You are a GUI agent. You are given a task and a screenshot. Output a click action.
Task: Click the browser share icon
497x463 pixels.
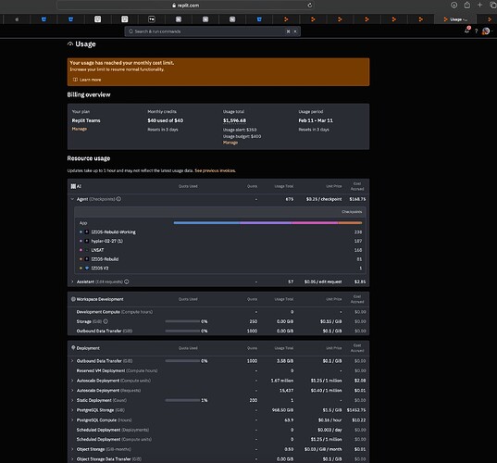(x=466, y=5)
